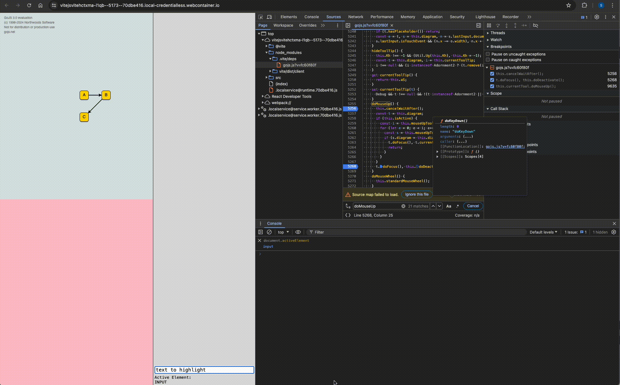Enable Pause on caught exceptions

[488, 60]
